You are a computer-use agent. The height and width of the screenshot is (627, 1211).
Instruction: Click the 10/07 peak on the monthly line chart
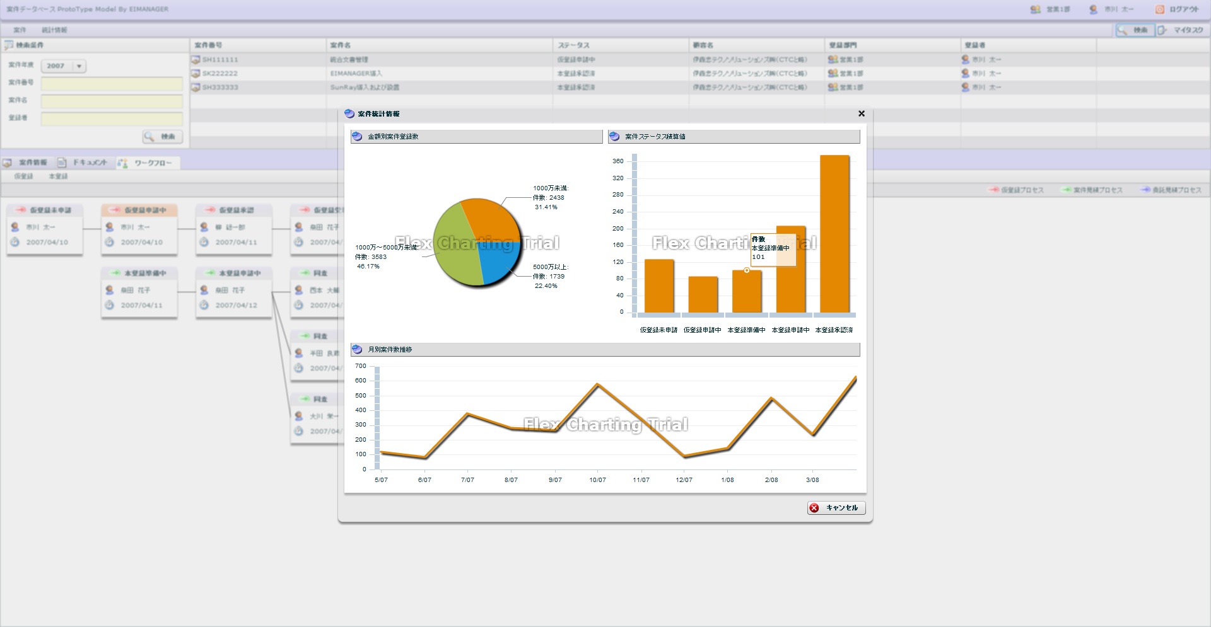(x=597, y=384)
